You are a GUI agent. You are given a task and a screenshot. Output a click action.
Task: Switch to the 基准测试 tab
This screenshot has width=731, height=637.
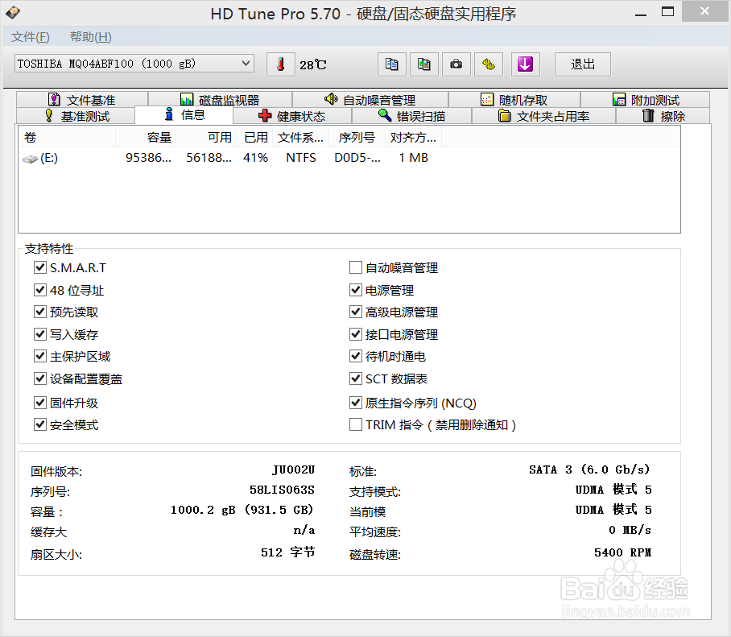[76, 116]
